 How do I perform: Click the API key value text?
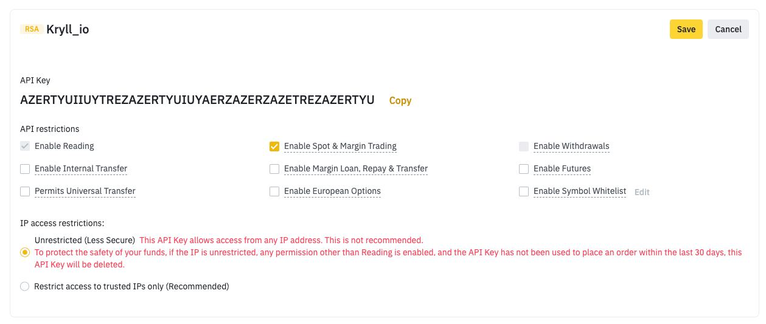197,100
